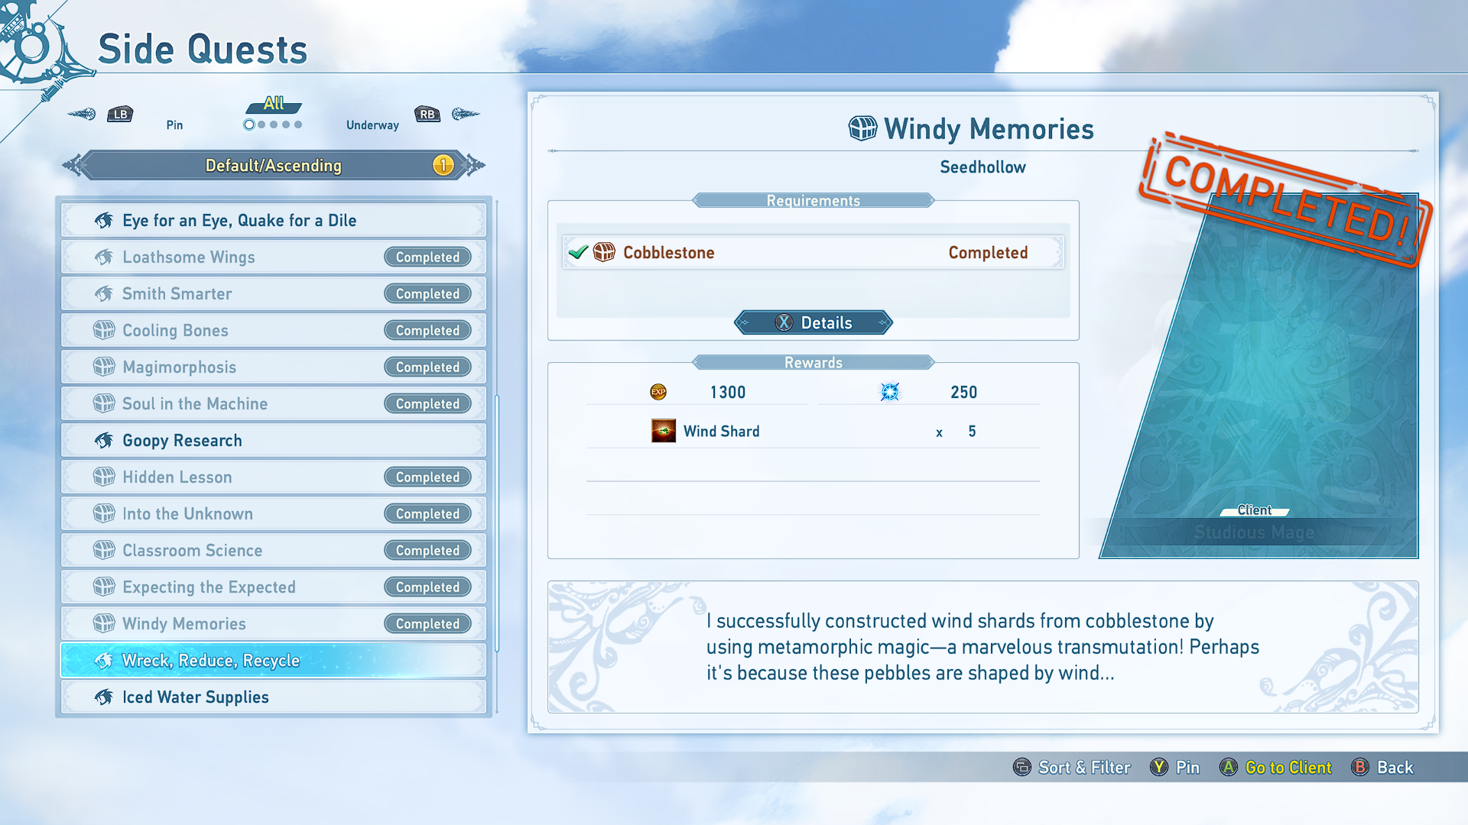Switch to the Underway tab
Screen dimensions: 1468x825
372,125
